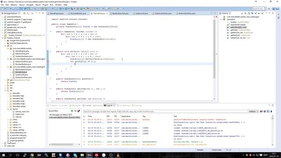Open the Console view tab

point(87,105)
